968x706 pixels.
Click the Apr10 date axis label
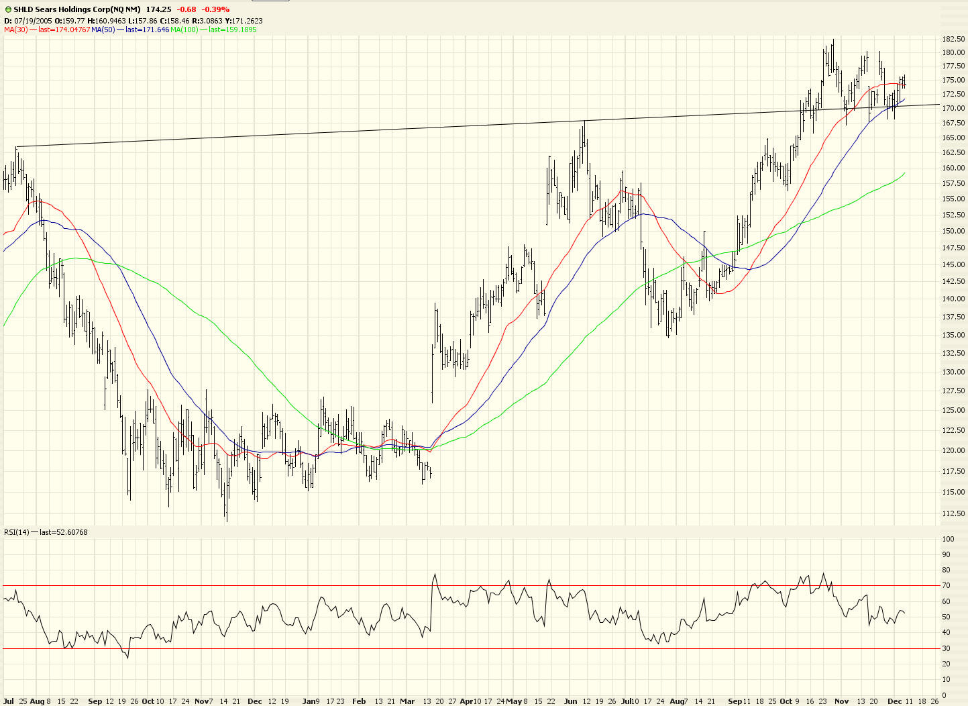click(x=470, y=701)
